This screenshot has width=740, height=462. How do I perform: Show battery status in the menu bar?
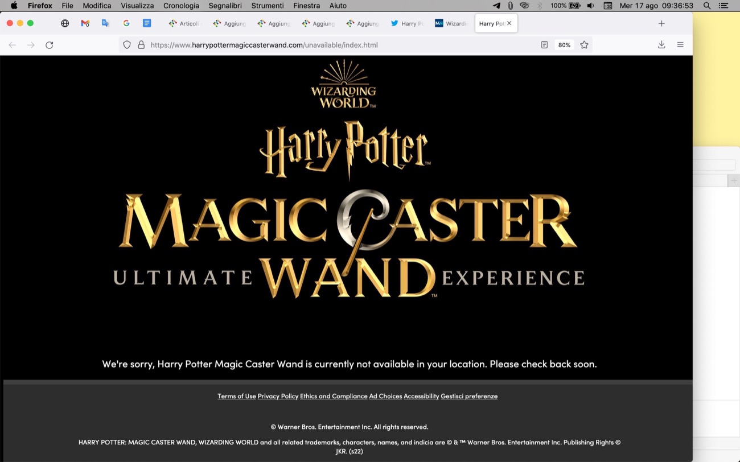point(565,6)
